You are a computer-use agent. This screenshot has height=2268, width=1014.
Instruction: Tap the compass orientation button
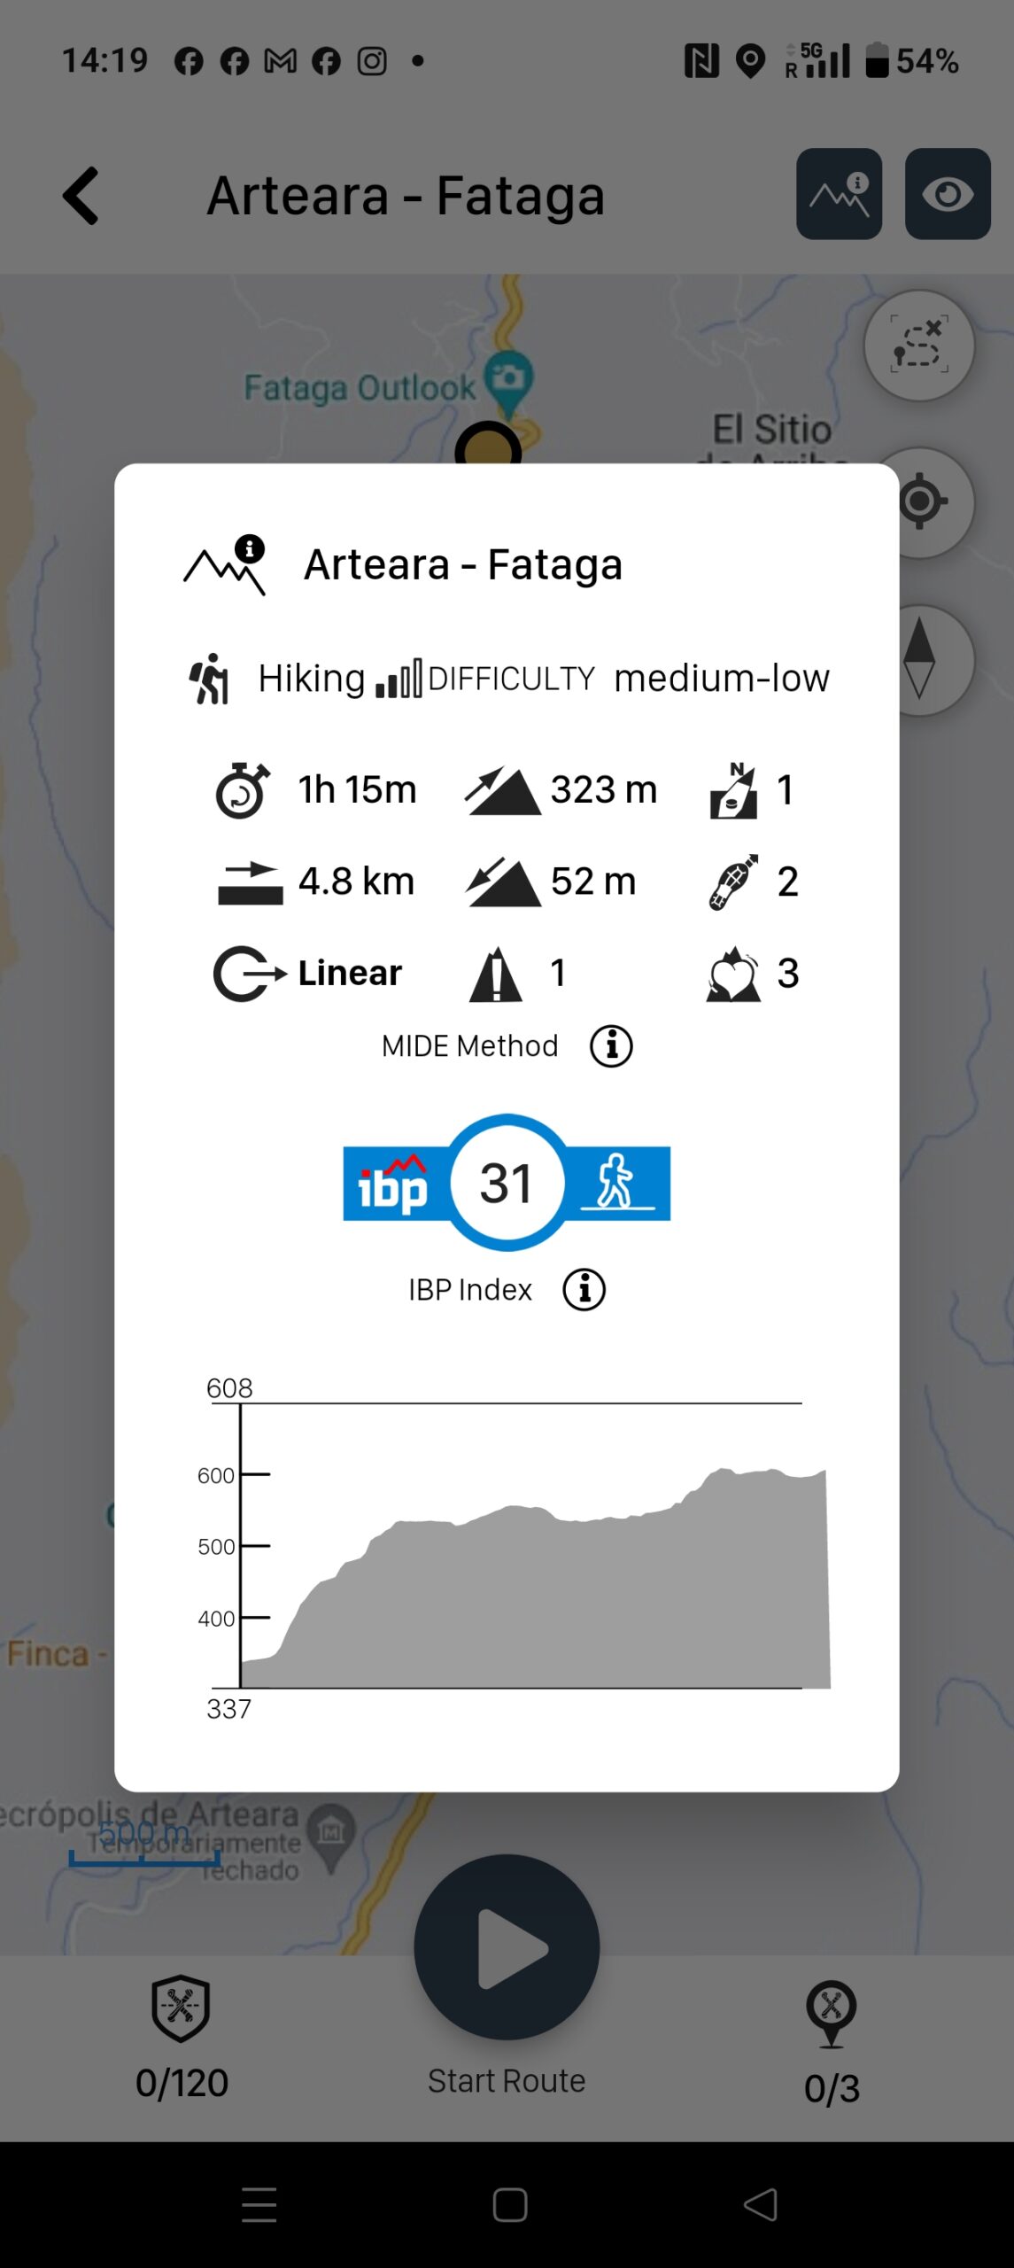coord(921,660)
